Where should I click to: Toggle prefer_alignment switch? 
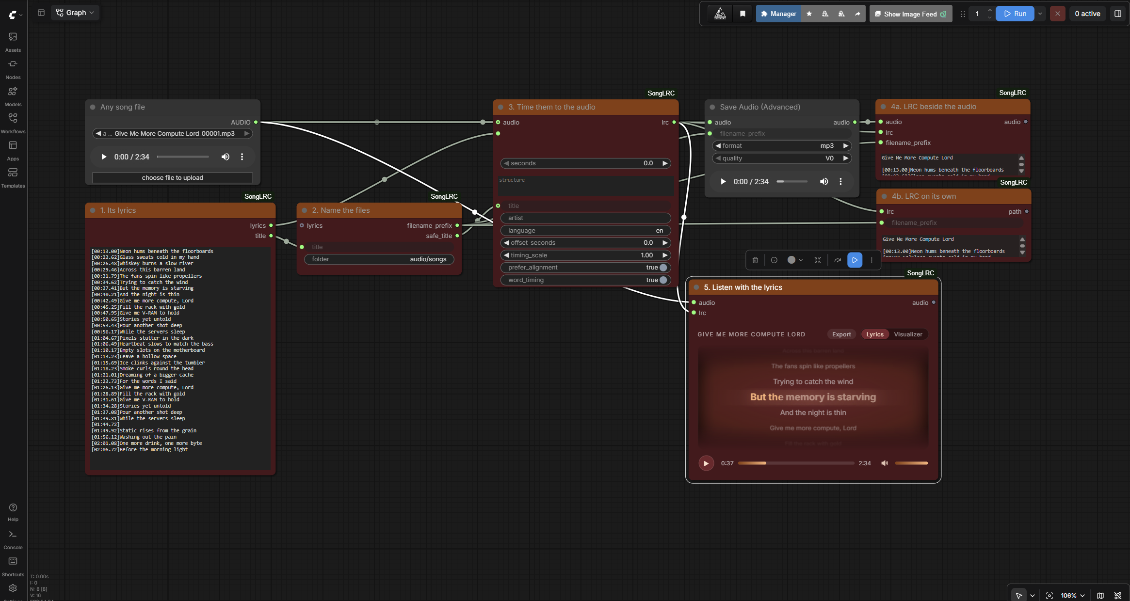point(663,268)
